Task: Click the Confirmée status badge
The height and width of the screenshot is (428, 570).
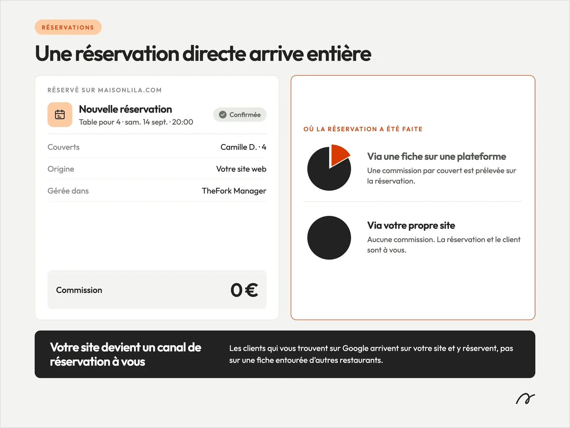Action: 240,114
